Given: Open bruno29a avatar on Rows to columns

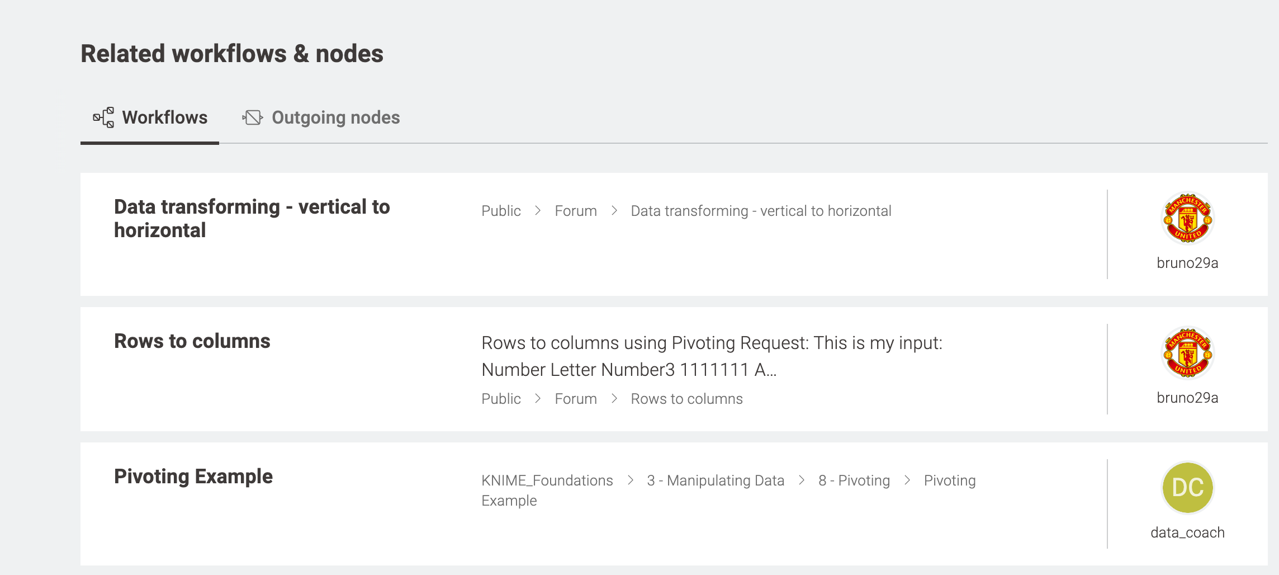Looking at the screenshot, I should pyautogui.click(x=1187, y=354).
